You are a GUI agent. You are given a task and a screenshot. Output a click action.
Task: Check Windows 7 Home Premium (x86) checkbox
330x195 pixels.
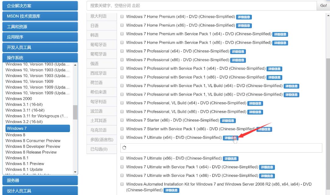(122, 25)
